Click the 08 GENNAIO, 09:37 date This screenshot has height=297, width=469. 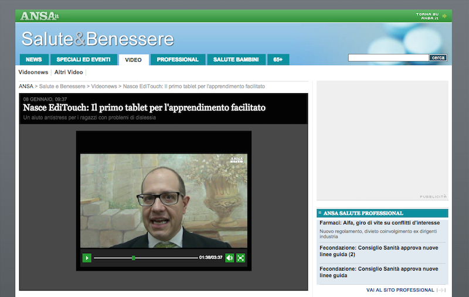[45, 99]
